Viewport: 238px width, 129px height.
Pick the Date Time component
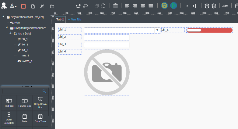point(40,119)
